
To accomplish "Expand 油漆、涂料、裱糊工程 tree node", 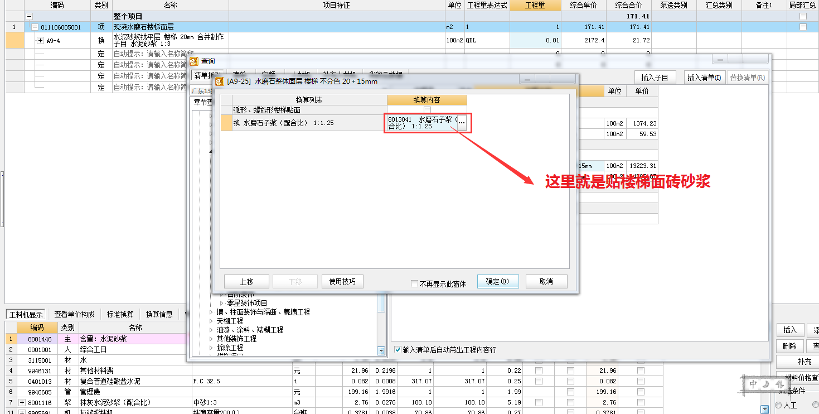I will (x=211, y=330).
